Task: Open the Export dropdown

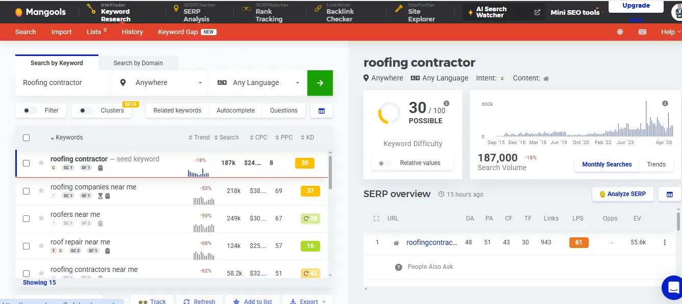Action: pos(307,301)
